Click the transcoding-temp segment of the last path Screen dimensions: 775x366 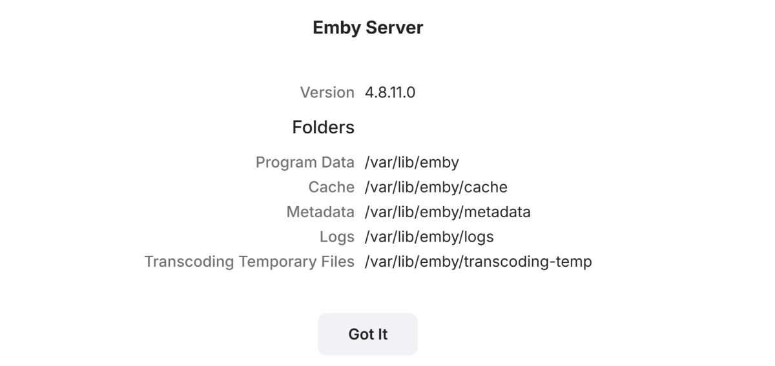528,262
